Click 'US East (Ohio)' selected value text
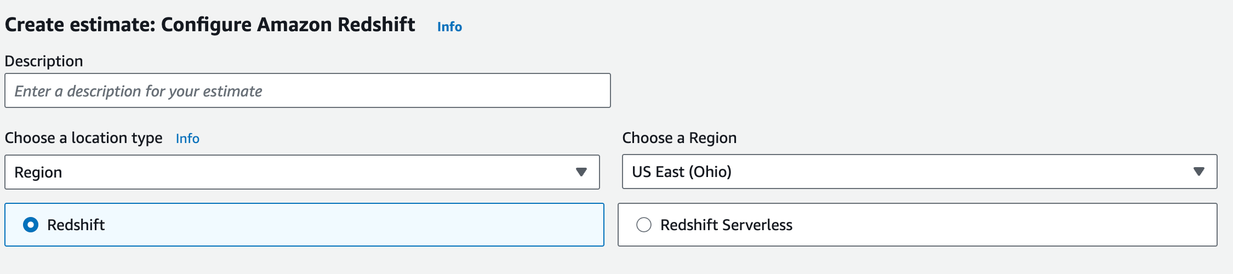The height and width of the screenshot is (274, 1233). tap(681, 172)
